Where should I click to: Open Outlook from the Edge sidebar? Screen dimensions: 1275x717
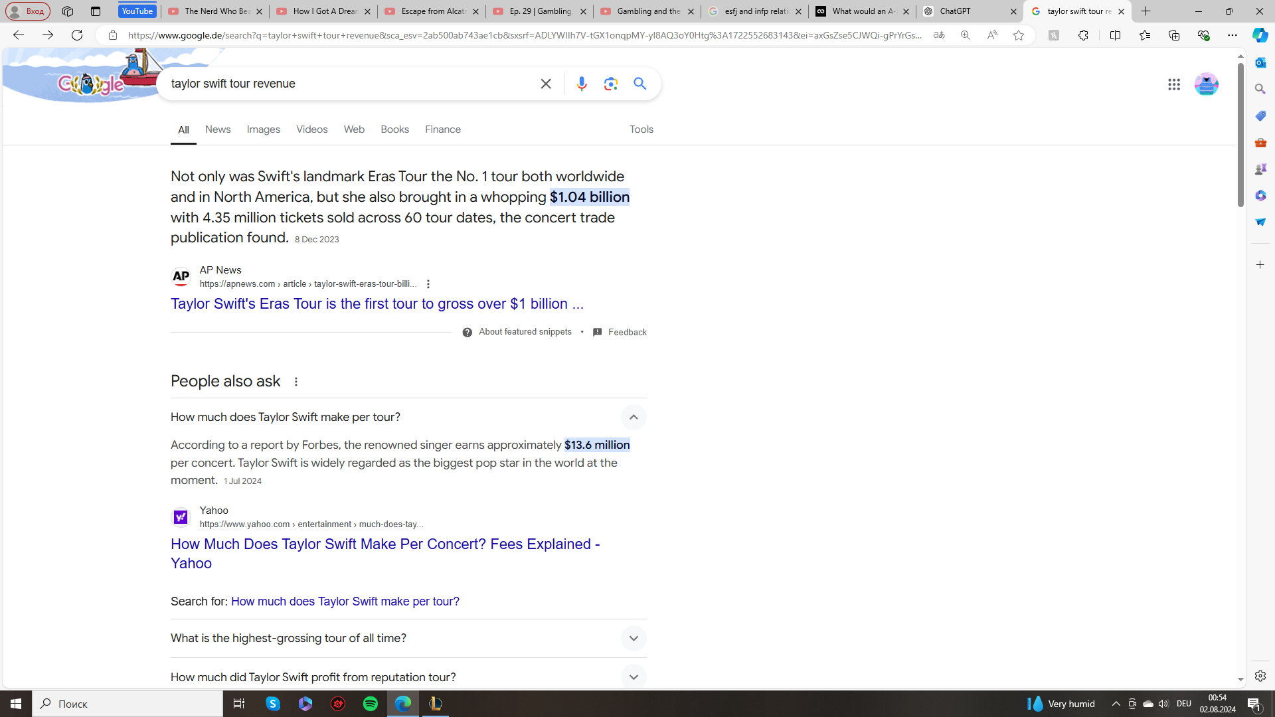click(x=1260, y=62)
